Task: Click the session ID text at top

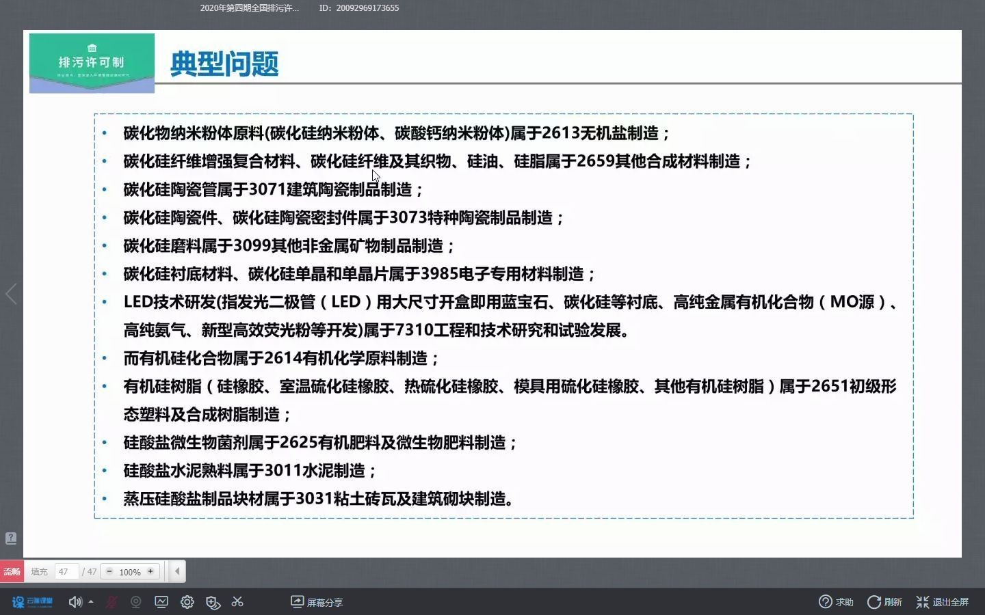Action: click(x=359, y=8)
